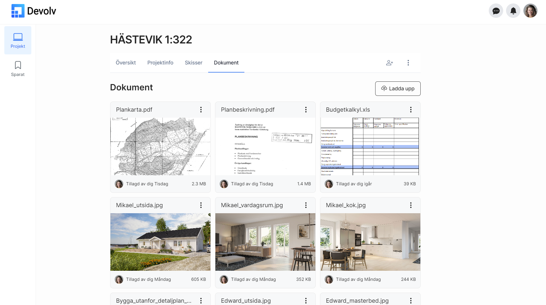Click the Mikael_kok.jpg file name
546x305 pixels.
point(346,205)
